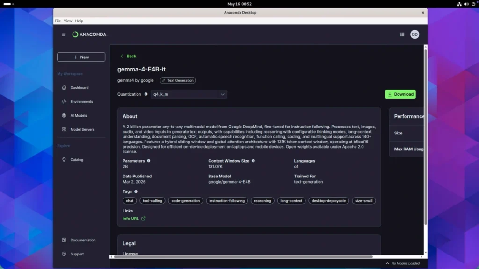This screenshot has height=269, width=479.
Task: Open the power icon in top bar
Action: (x=473, y=4)
